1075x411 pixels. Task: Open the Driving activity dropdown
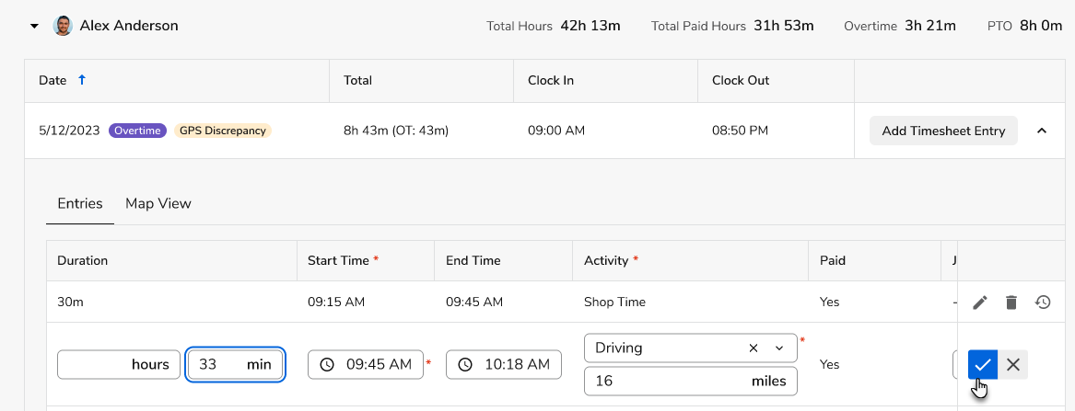coord(779,348)
